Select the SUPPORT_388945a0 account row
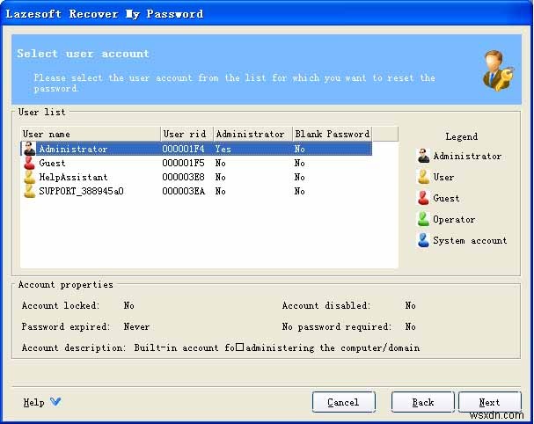Viewport: 534px width, 424px height. pyautogui.click(x=196, y=191)
